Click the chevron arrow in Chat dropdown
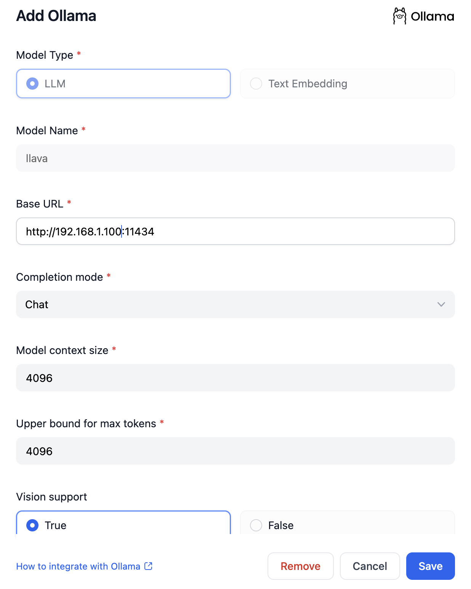471x589 pixels. click(x=441, y=304)
